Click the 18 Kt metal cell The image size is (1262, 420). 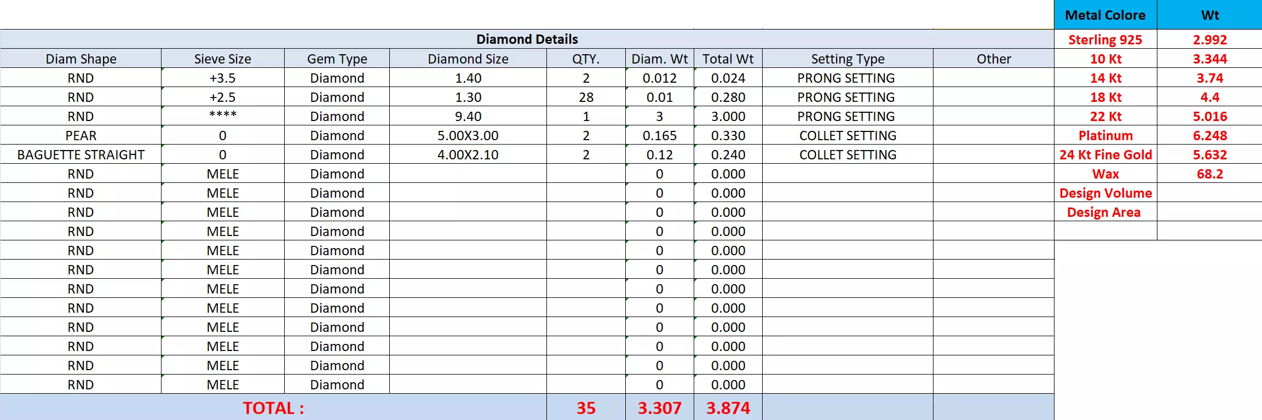tap(1105, 97)
